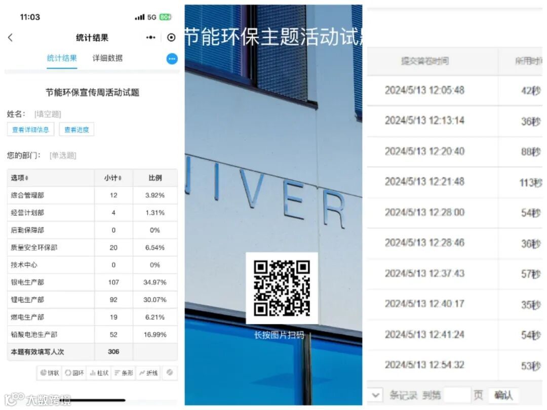Click the 30.07% ratio cell
The width and height of the screenshot is (547, 410).
tap(155, 300)
